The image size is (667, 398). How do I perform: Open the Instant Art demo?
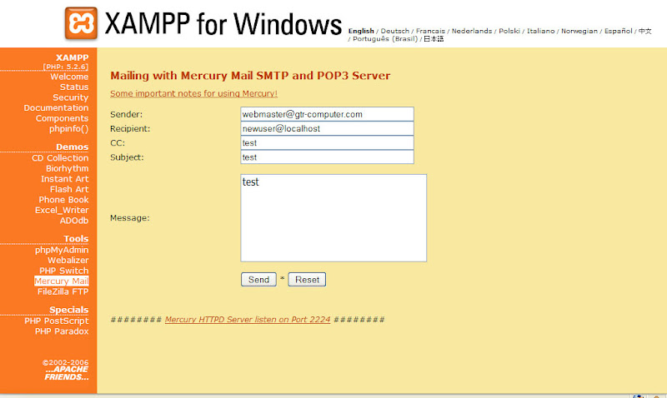coord(65,179)
